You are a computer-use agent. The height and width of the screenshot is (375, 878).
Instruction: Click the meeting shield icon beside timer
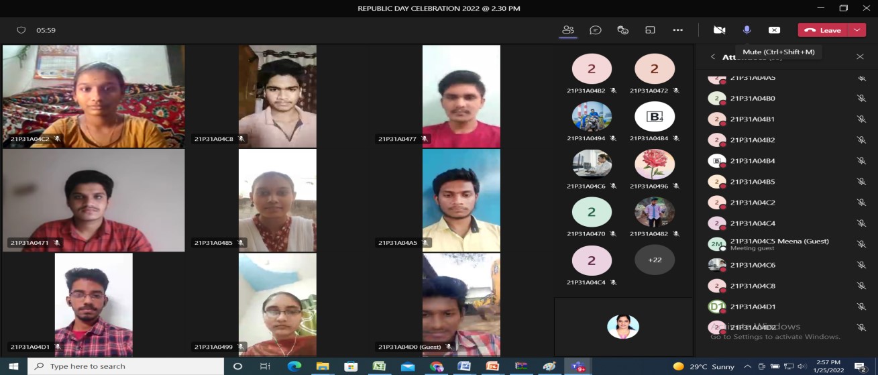(x=21, y=30)
